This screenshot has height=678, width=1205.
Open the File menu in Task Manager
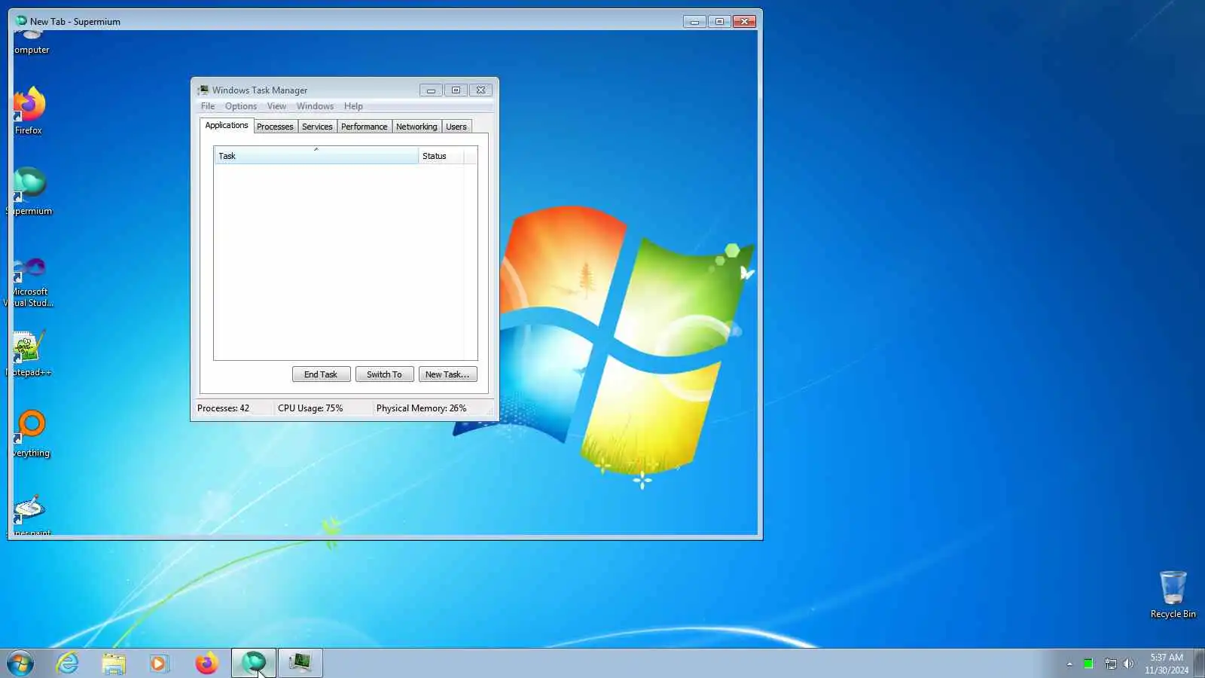[x=208, y=106]
